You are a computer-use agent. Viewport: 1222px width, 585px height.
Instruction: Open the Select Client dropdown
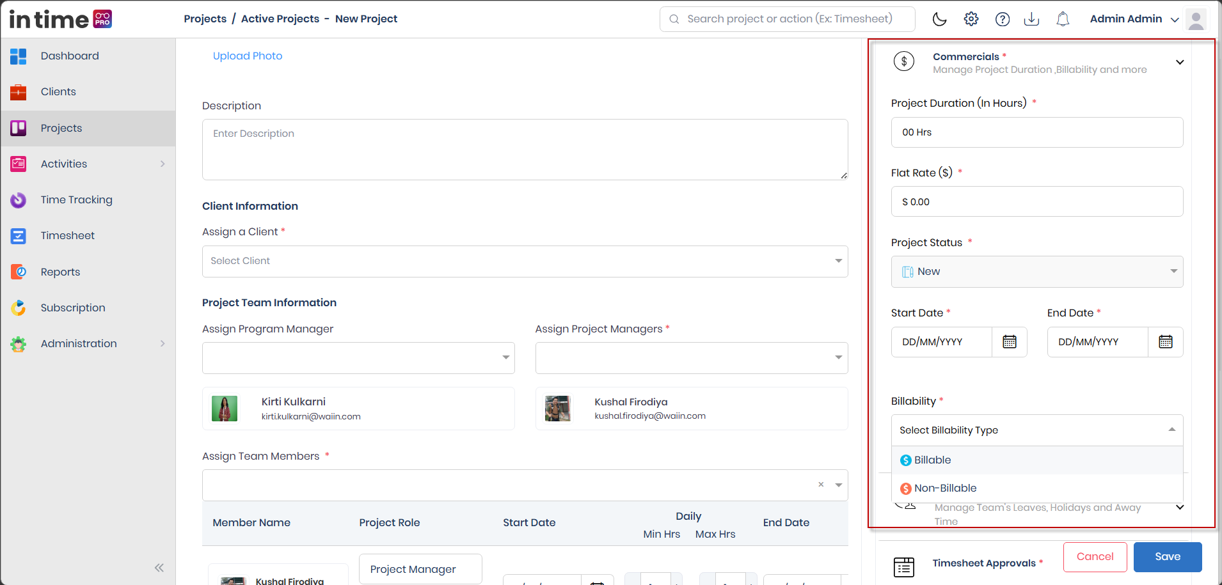coord(525,261)
